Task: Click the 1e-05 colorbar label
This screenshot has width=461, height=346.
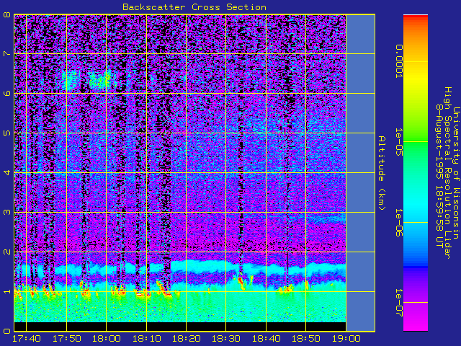Action: (398, 142)
